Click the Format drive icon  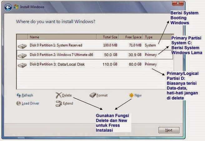[x=92, y=95]
